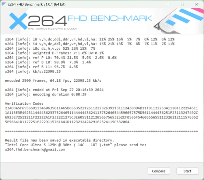Screen dimensions: 204x180
Task: Click the open source H.264/AVC encoder subtitle
Action: (x=52, y=29)
